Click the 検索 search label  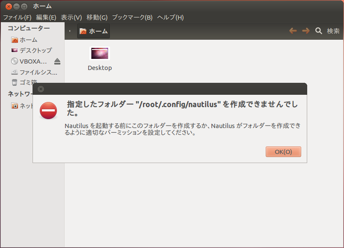pyautogui.click(x=333, y=31)
